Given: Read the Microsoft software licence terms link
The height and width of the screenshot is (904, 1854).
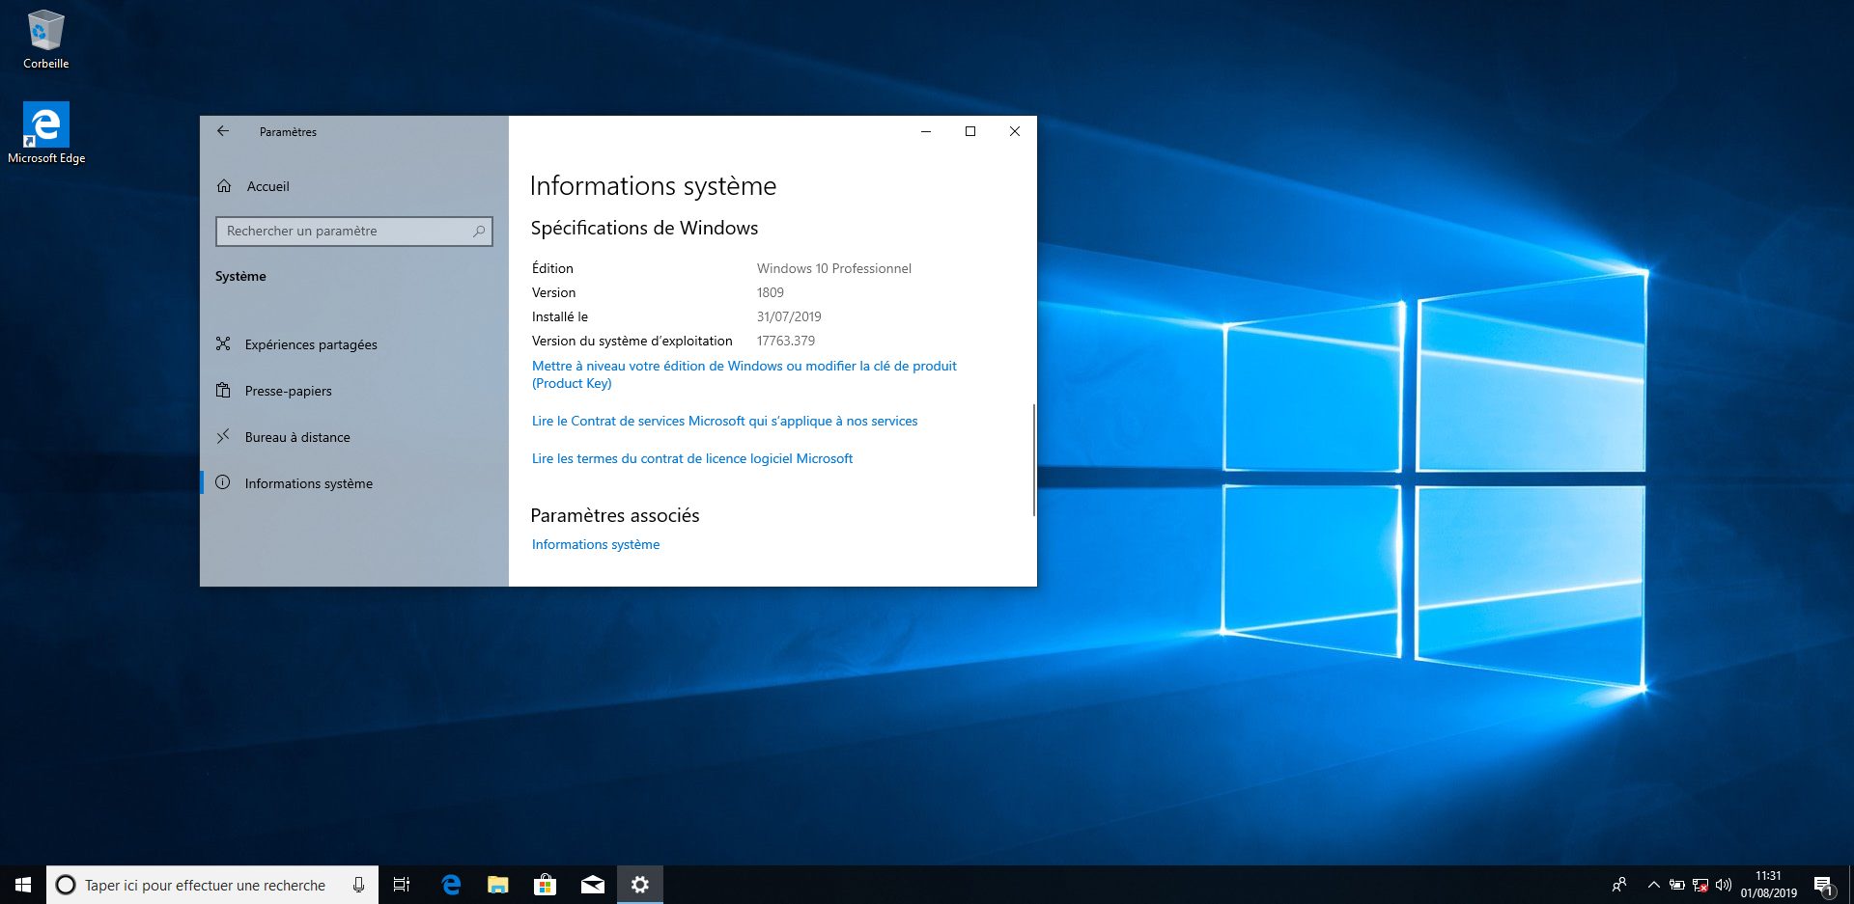Looking at the screenshot, I should click(x=692, y=458).
